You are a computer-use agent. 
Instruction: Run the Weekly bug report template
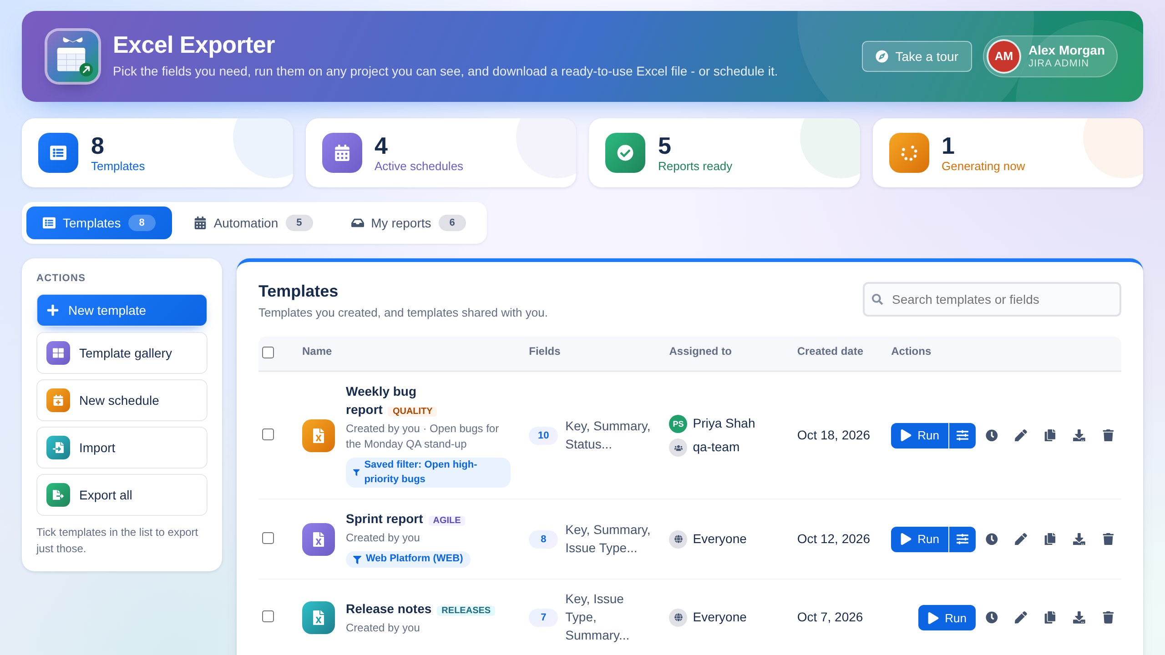click(920, 435)
